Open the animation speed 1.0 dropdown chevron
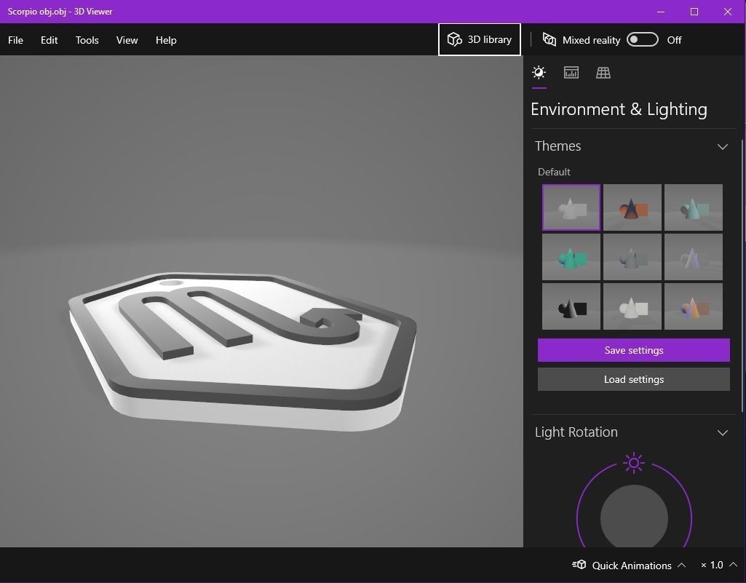The height and width of the screenshot is (583, 746). pos(733,564)
